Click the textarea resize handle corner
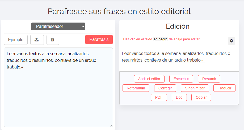 tap(111, 125)
